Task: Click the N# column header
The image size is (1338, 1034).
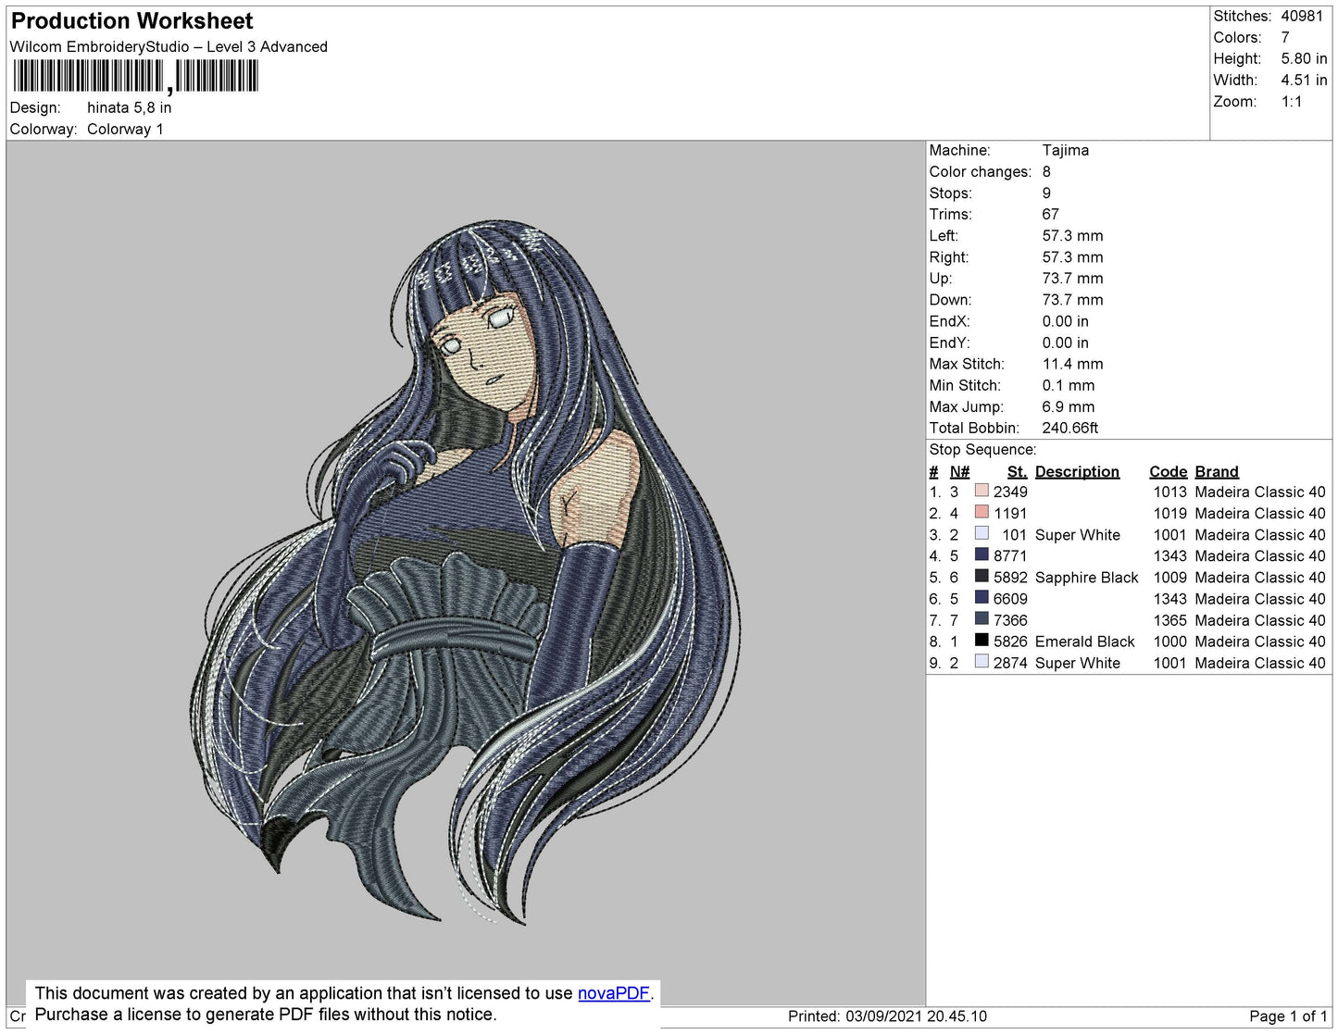Action: tap(959, 471)
